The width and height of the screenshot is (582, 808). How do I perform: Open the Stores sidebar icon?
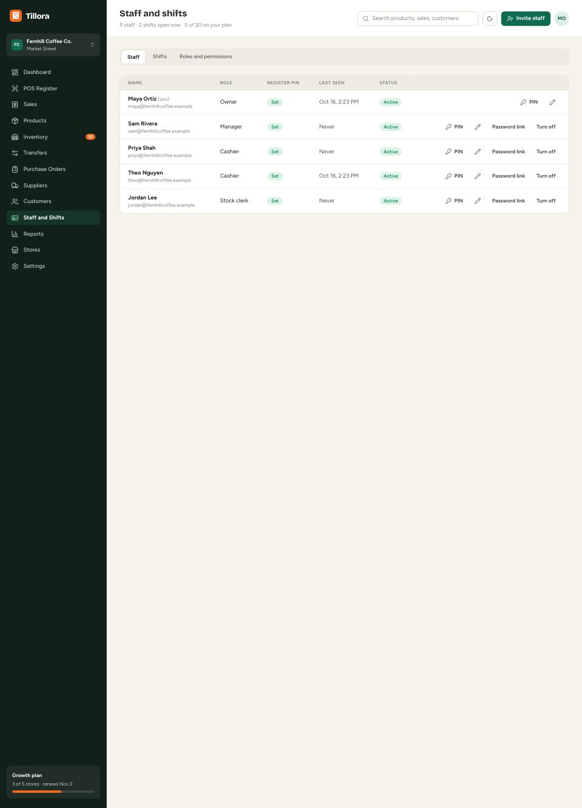15,250
